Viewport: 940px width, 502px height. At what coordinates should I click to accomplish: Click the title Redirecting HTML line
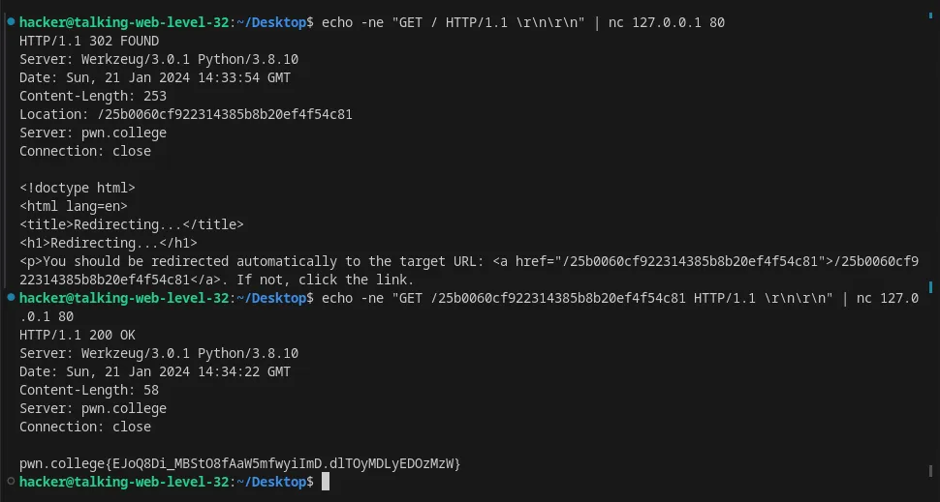pyautogui.click(x=131, y=224)
